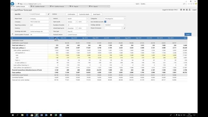Open the 12 month forecast saved filter dropdown
The image size is (208, 117).
pos(38,14)
